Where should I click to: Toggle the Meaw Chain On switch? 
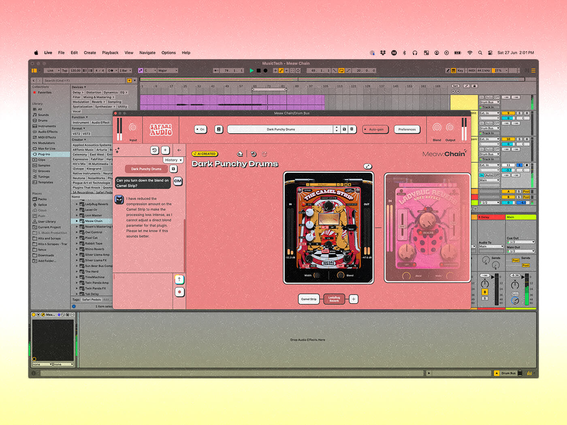[200, 130]
